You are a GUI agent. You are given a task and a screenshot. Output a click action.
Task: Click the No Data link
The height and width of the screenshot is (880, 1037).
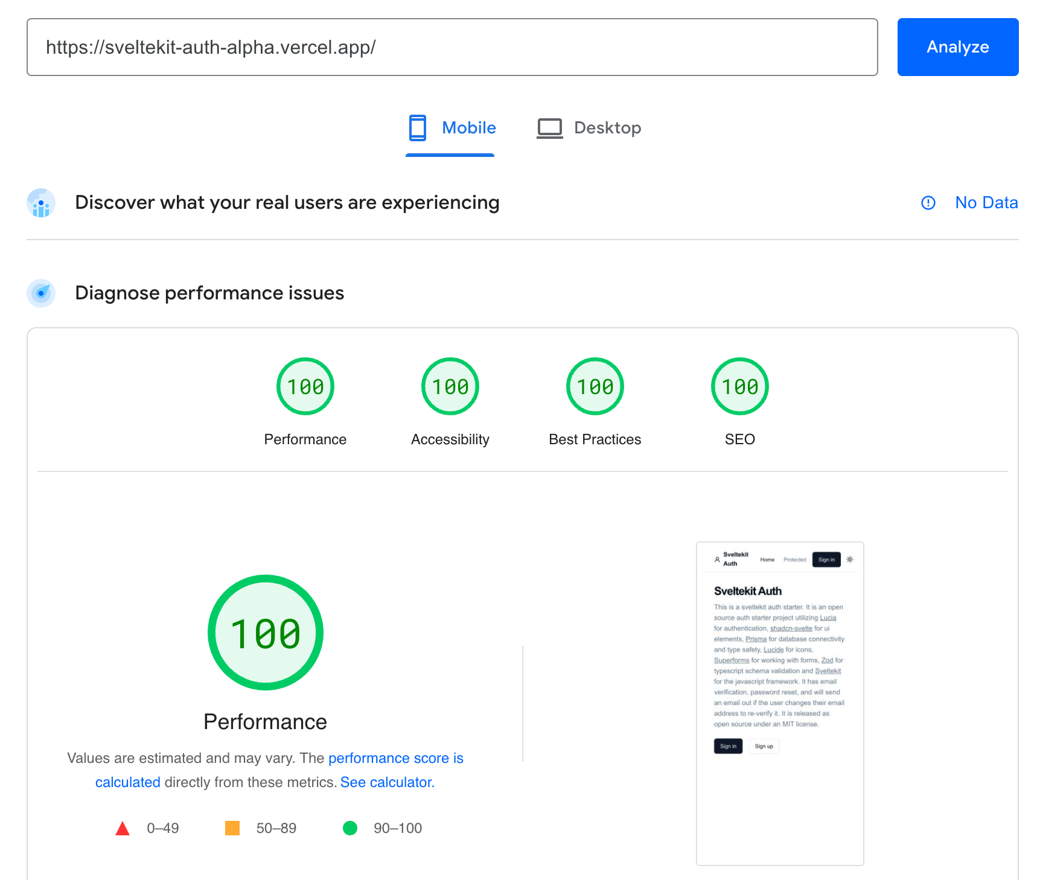(x=986, y=203)
